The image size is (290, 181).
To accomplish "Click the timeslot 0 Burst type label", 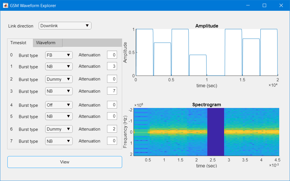I will click(x=28, y=55).
